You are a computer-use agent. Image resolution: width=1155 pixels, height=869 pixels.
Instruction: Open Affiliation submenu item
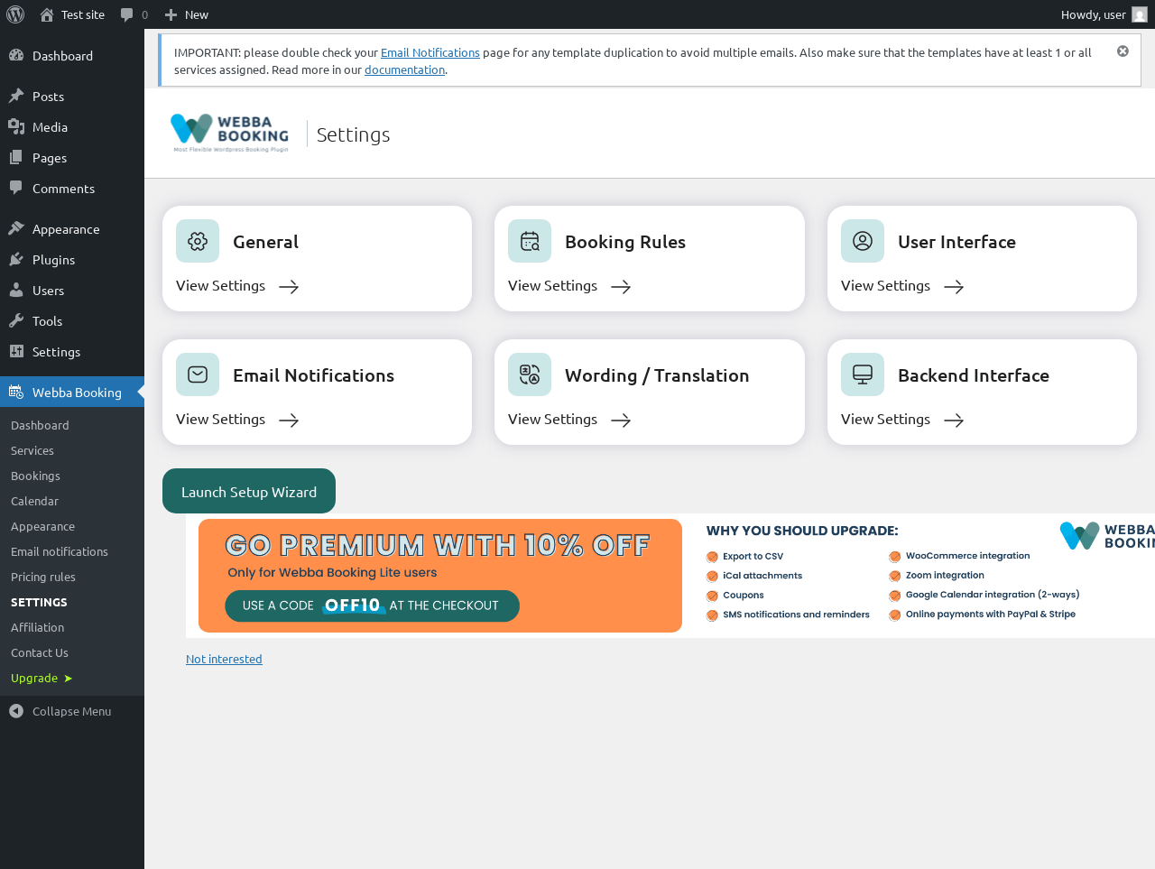pos(37,627)
